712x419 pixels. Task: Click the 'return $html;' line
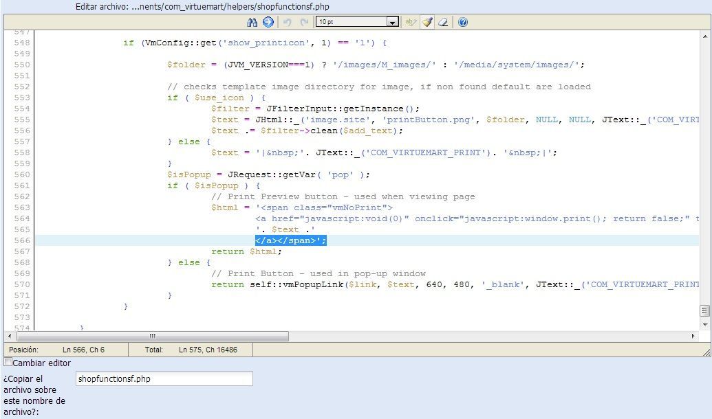pos(246,251)
